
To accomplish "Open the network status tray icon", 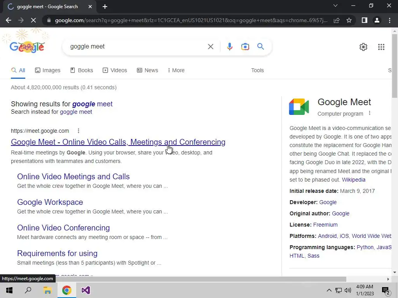I will (339, 290).
